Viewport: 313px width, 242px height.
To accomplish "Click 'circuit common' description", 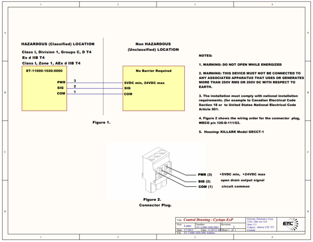I will [x=235, y=186].
